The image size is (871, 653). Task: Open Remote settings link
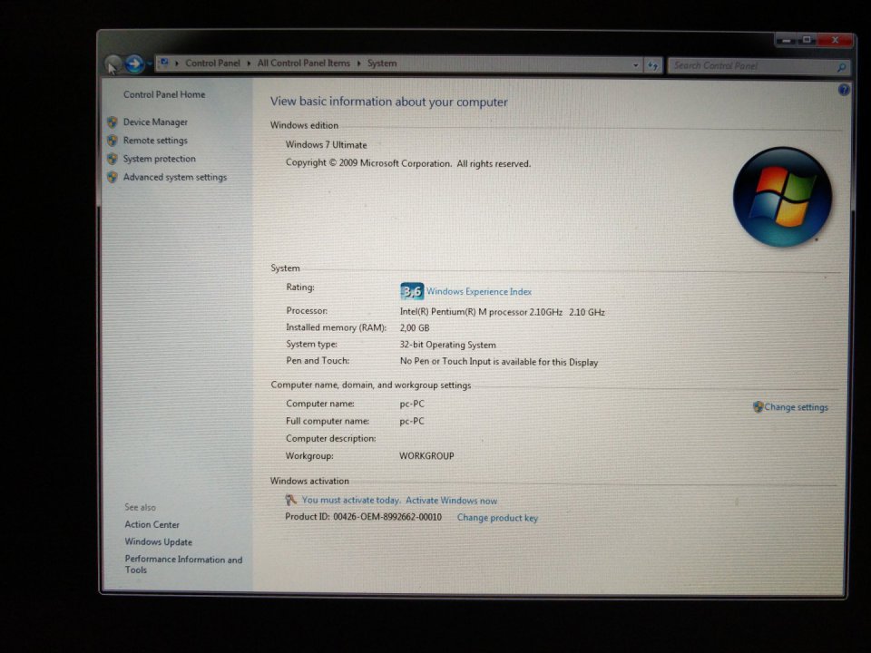pos(155,140)
